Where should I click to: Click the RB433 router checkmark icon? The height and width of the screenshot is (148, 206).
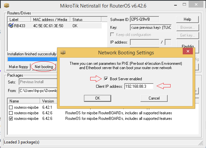pyautogui.click(x=10, y=26)
